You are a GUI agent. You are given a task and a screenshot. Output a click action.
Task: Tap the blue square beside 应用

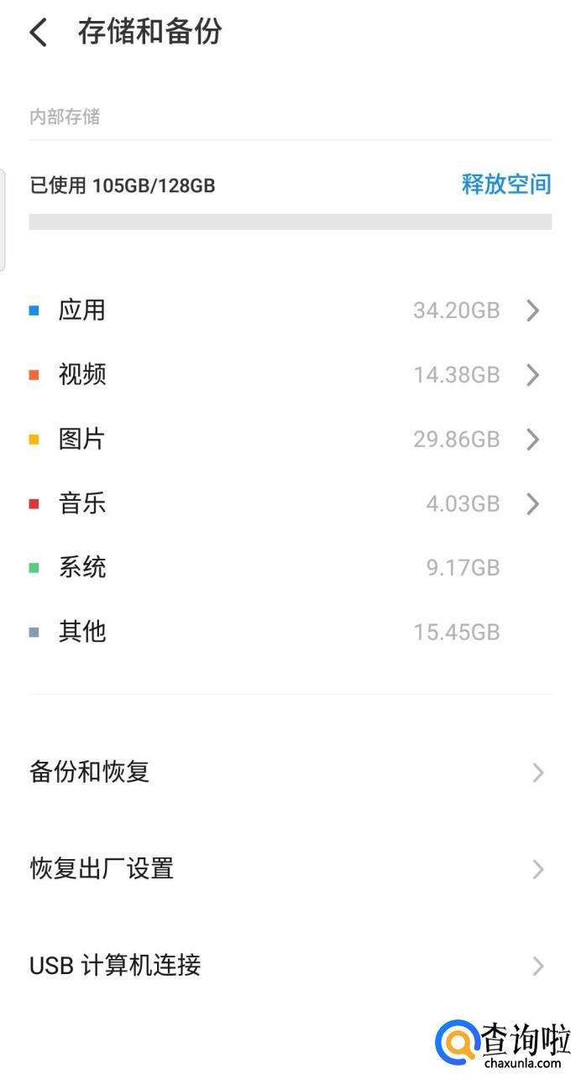[34, 310]
